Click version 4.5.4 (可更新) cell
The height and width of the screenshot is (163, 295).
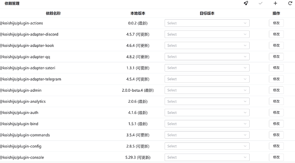coord(138,79)
